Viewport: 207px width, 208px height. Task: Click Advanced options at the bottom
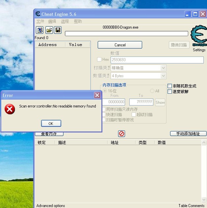[51, 206]
